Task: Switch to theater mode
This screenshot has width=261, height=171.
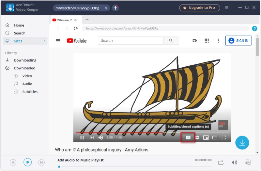Action: tap(215, 138)
